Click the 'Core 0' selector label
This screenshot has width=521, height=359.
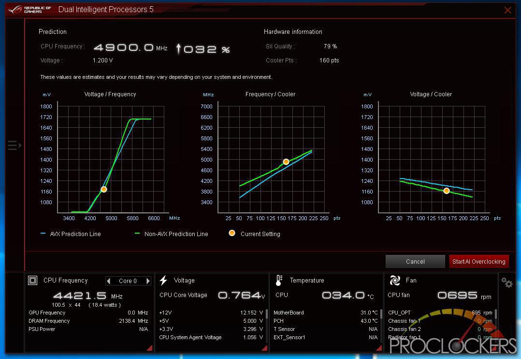pyautogui.click(x=128, y=281)
